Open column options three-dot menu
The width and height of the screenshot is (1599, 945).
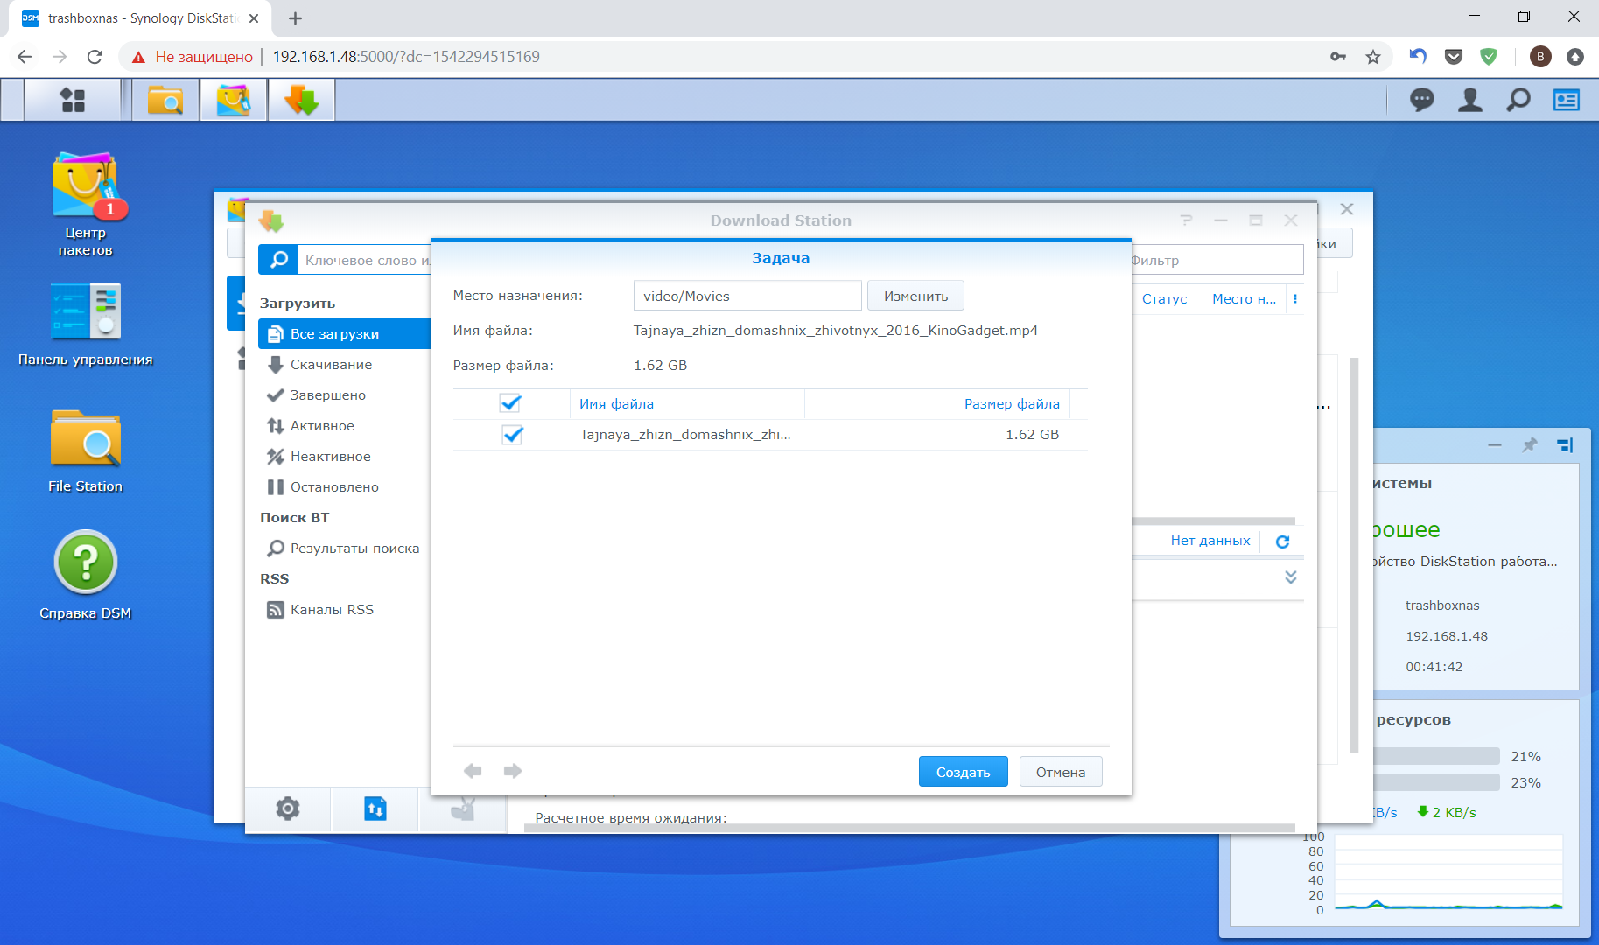point(1295,299)
